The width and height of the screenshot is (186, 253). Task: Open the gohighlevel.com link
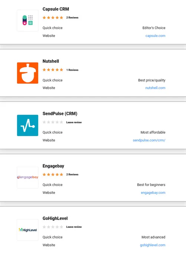153,245
